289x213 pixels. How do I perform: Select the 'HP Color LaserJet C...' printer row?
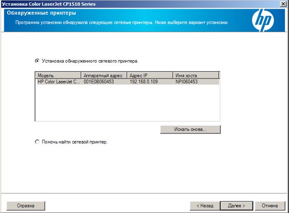[x=127, y=82]
